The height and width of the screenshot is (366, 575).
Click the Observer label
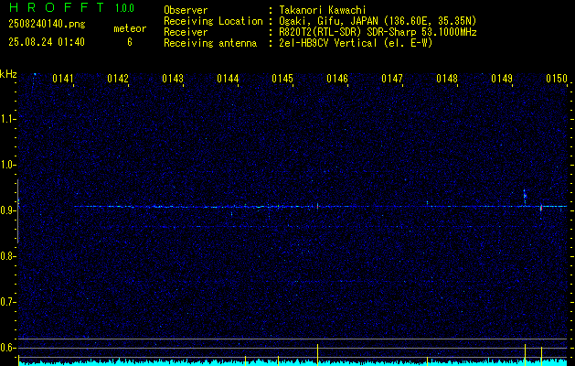pos(186,10)
